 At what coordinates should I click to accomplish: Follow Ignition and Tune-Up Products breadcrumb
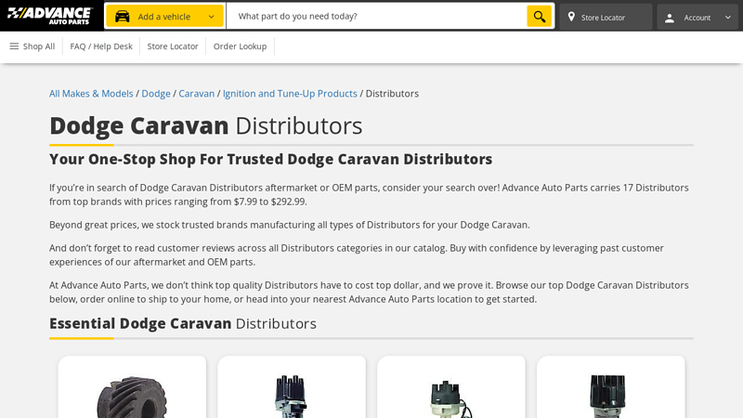(x=290, y=94)
